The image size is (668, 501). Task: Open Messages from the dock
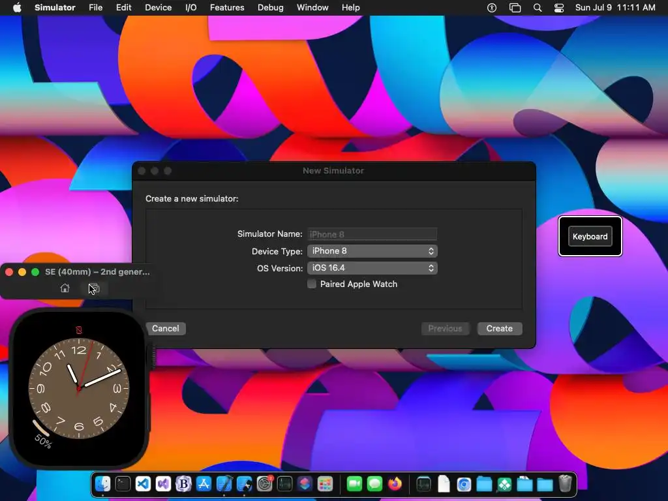(374, 484)
